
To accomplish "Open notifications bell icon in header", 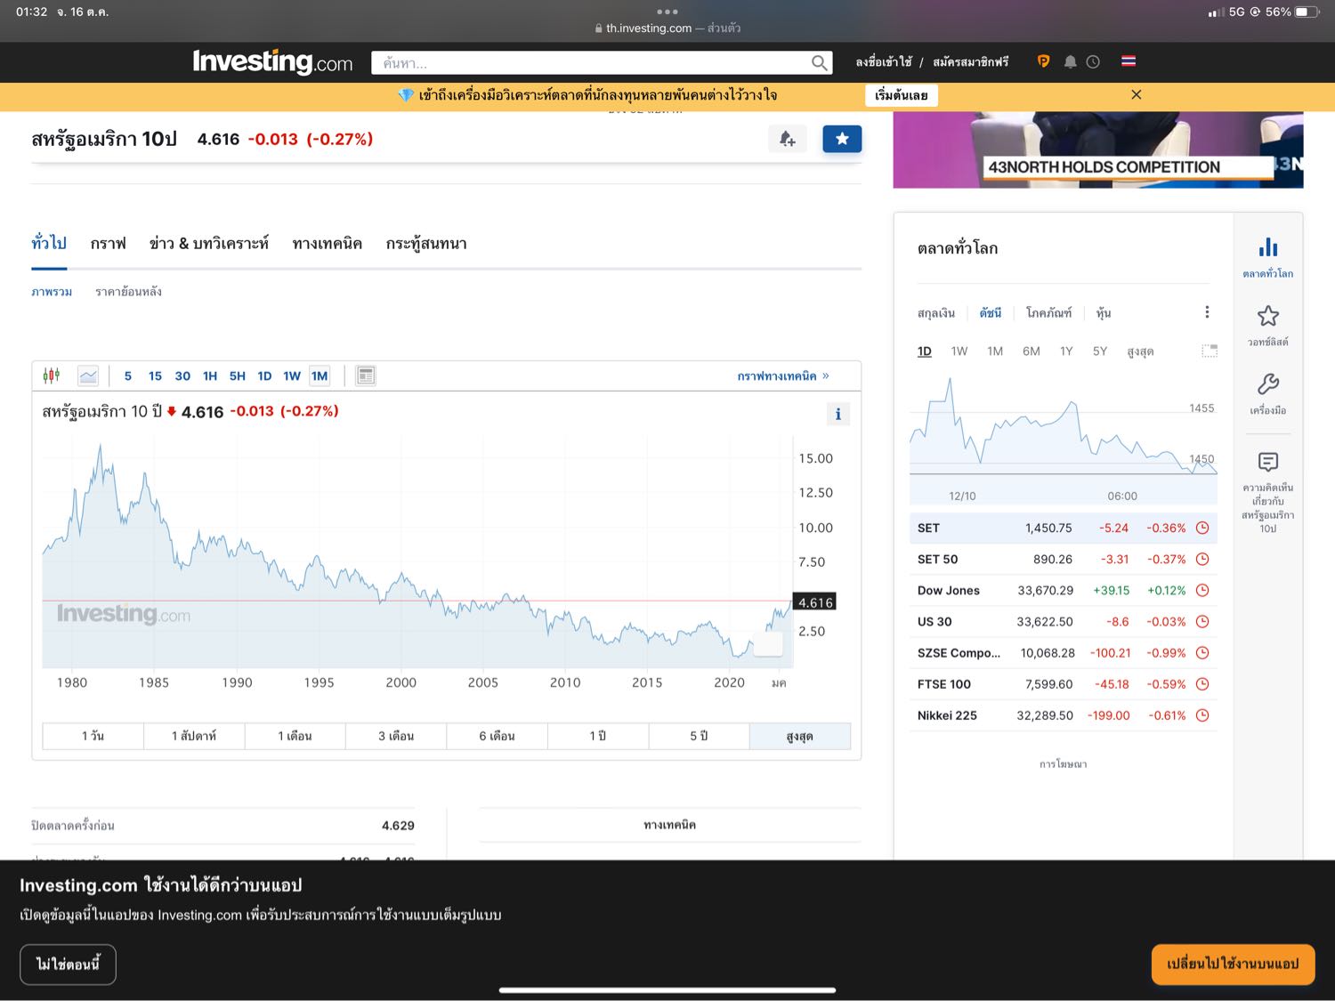I will [1071, 61].
